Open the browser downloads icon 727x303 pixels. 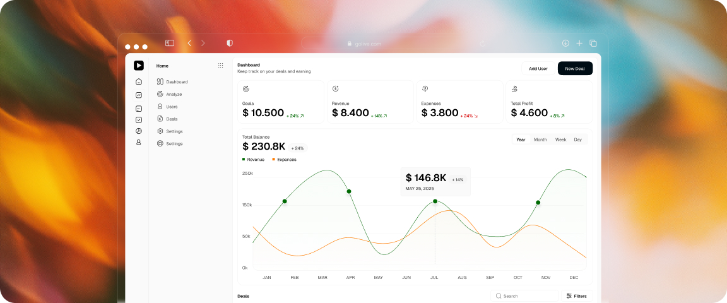[x=565, y=43]
